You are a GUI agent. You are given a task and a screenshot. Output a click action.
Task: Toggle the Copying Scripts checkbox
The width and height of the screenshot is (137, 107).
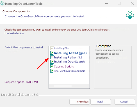(x=52, y=66)
